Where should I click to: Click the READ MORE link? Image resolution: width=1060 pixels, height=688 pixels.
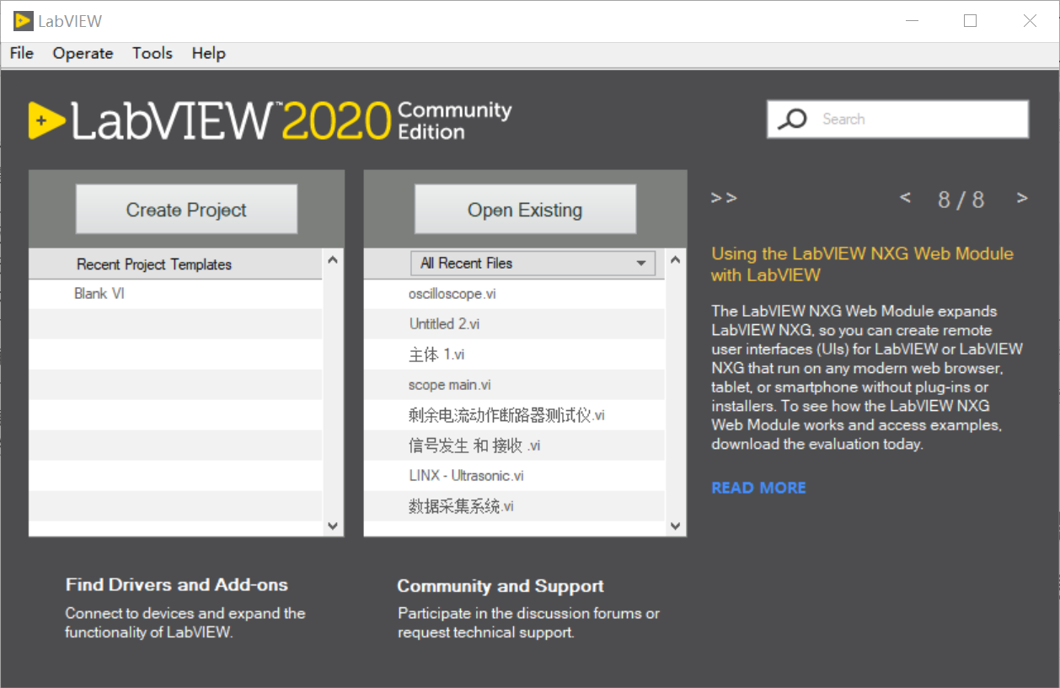click(758, 487)
